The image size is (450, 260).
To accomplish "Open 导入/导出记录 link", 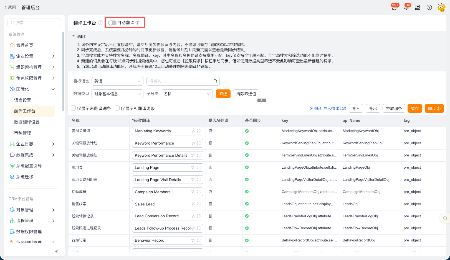I will coord(335,109).
